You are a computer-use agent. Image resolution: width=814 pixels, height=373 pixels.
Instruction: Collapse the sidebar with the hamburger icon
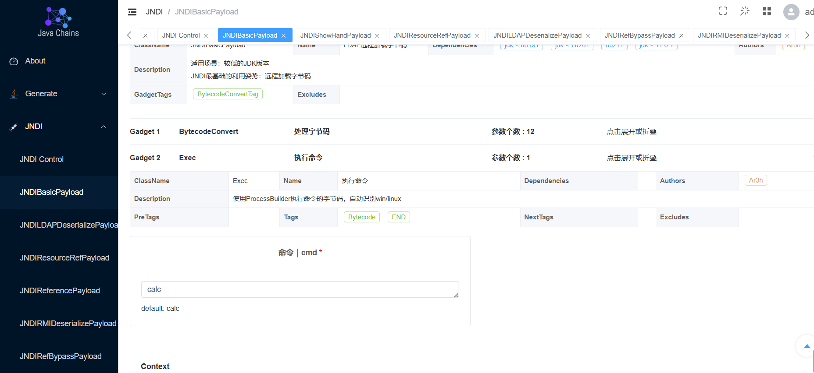132,12
